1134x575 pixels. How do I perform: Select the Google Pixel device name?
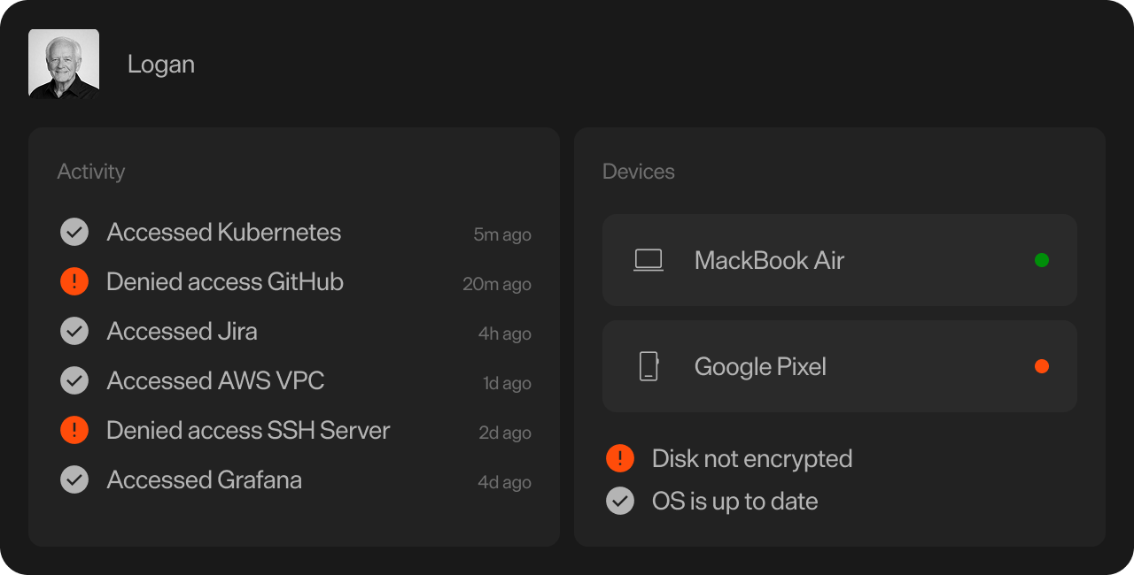[760, 366]
